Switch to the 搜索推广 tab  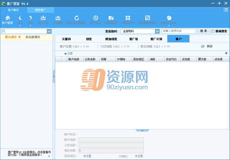pyautogui.click(x=40, y=10)
